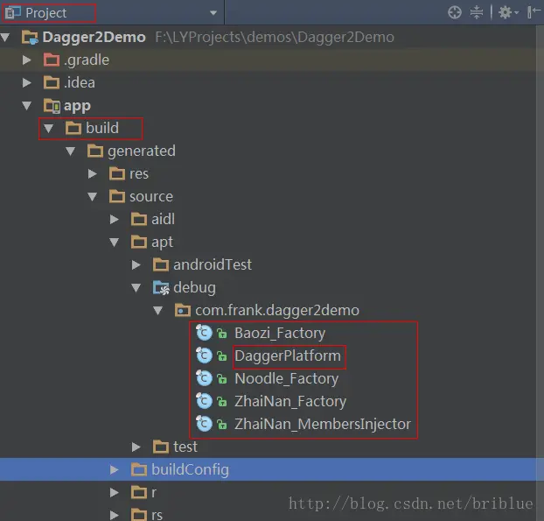Viewport: 544px width, 521px height.
Task: Click the ZhaiNan_Factory class icon
Action: (204, 401)
